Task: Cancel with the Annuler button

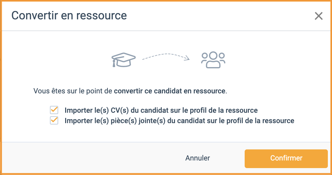Action: coord(198,158)
